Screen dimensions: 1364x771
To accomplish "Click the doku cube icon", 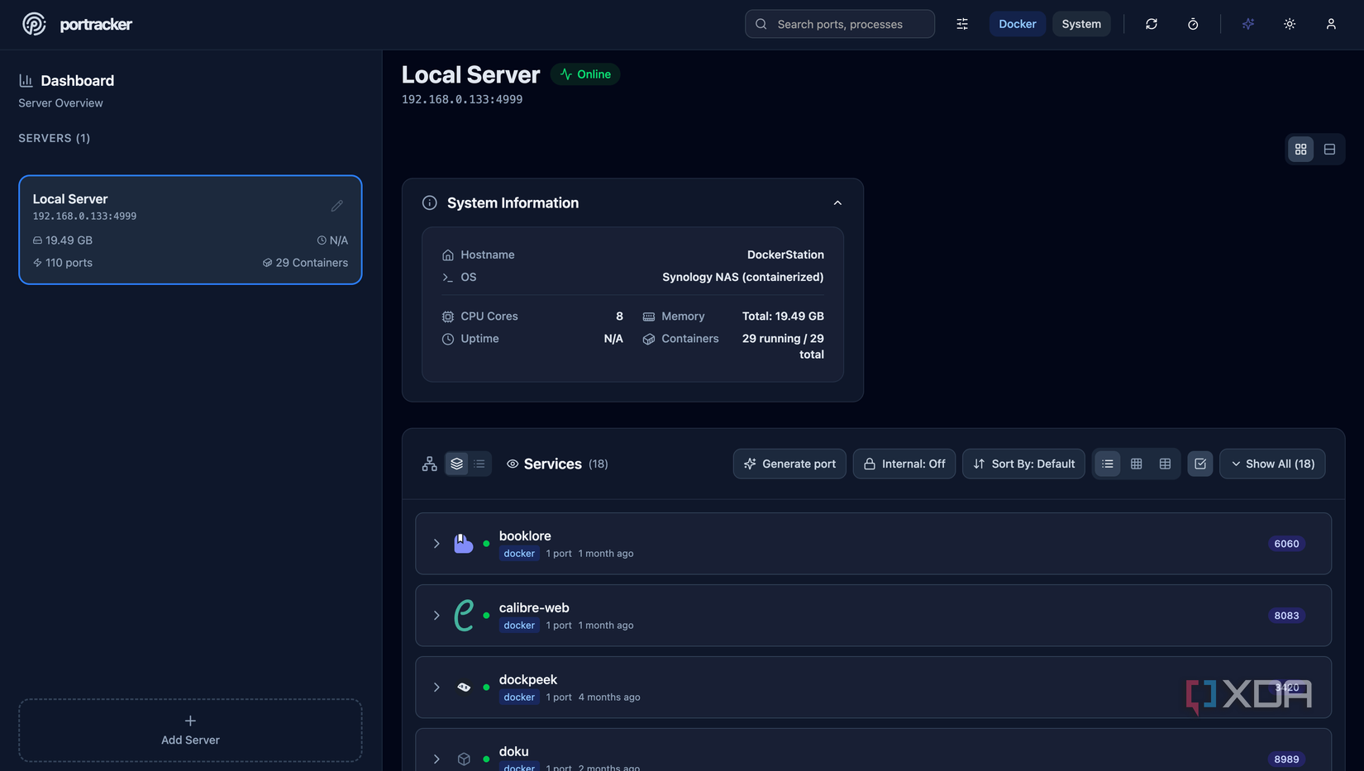I will pyautogui.click(x=464, y=759).
